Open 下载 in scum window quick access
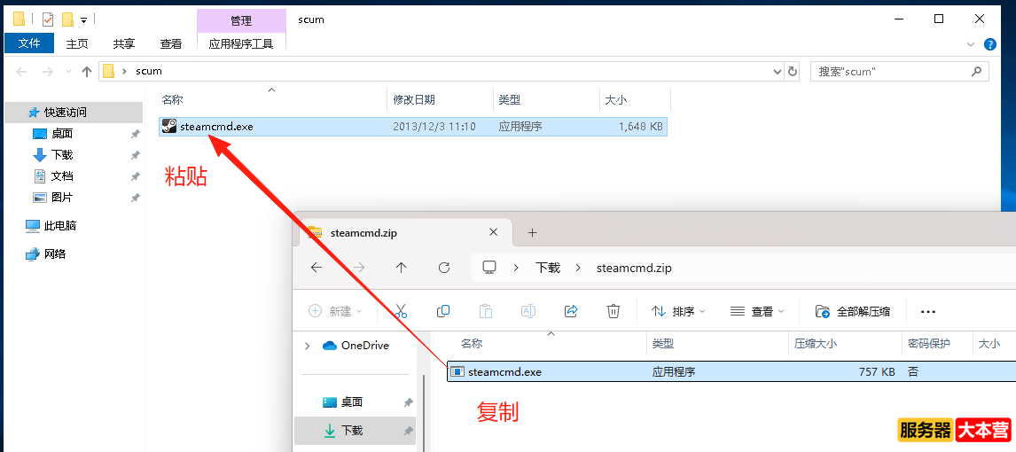1016x452 pixels. 62,155
